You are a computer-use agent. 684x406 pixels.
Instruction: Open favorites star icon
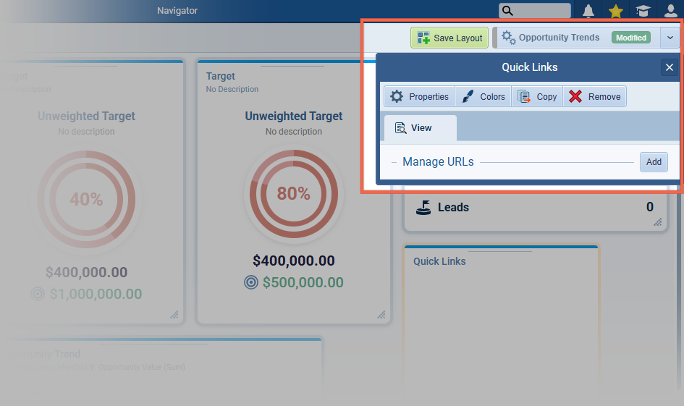tap(615, 11)
